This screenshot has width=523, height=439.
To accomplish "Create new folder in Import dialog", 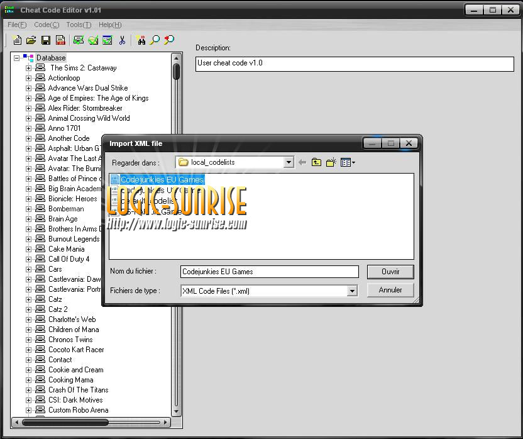I will tap(331, 162).
